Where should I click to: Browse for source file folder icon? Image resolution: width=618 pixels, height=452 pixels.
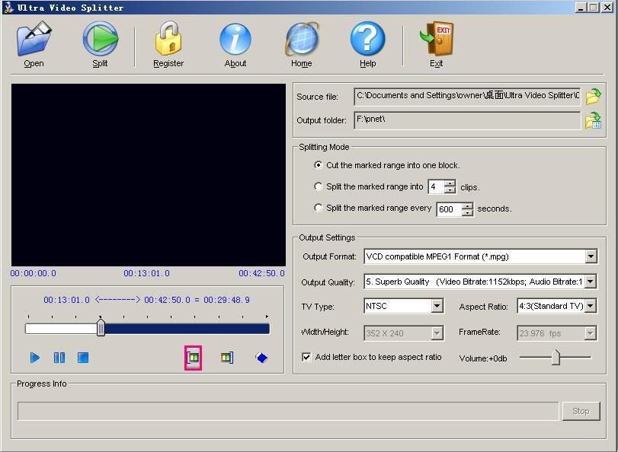593,97
